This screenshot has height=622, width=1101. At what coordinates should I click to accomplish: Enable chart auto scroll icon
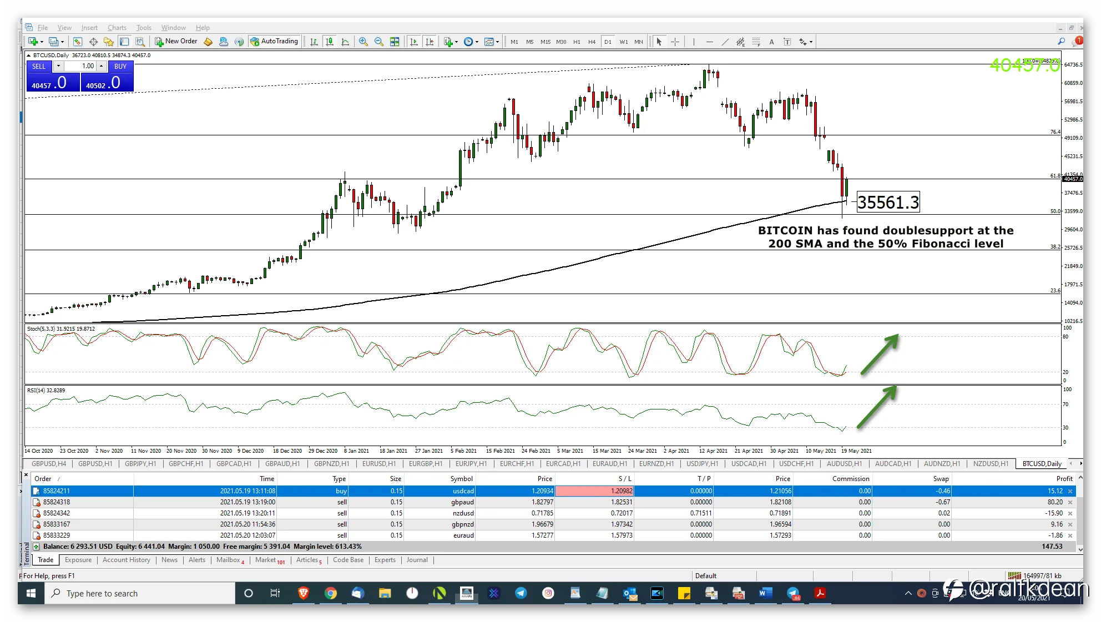pos(413,42)
